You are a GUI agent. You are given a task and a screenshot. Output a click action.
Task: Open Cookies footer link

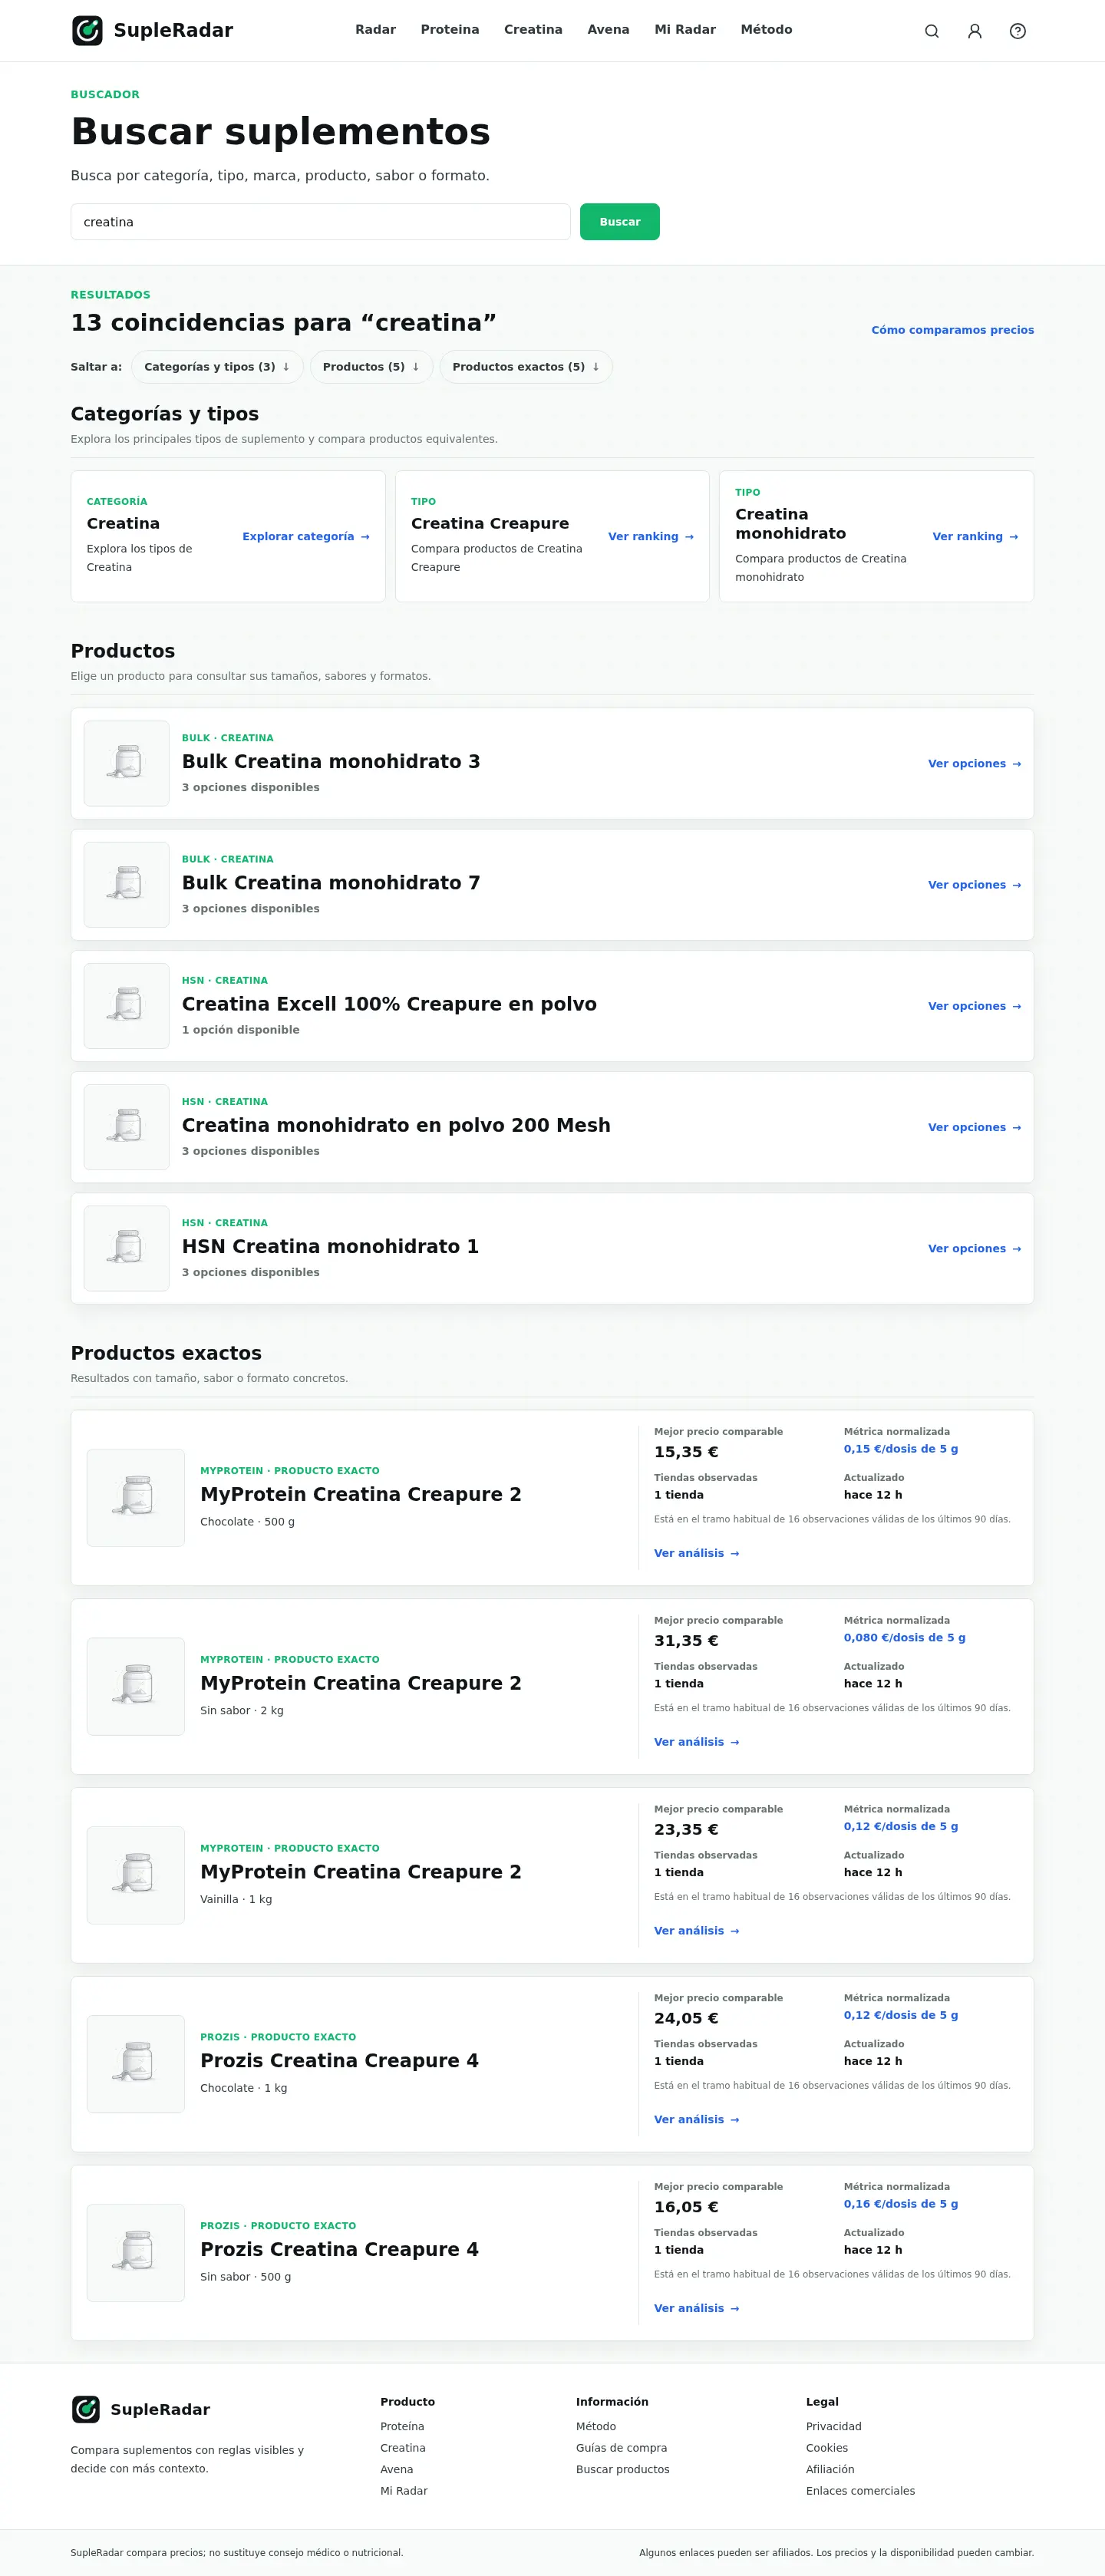coord(827,2448)
